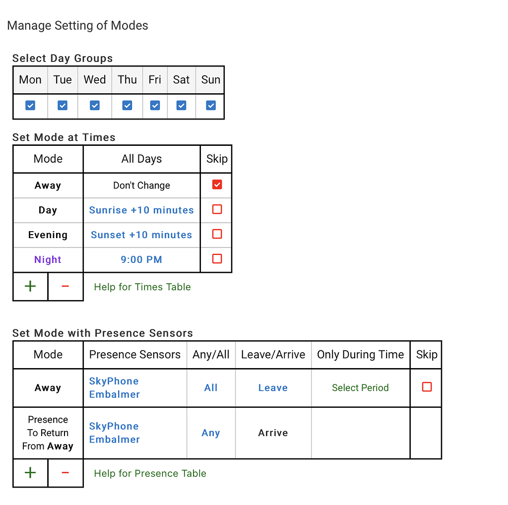Click Leave in the Away presence row
The height and width of the screenshot is (505, 508).
273,387
